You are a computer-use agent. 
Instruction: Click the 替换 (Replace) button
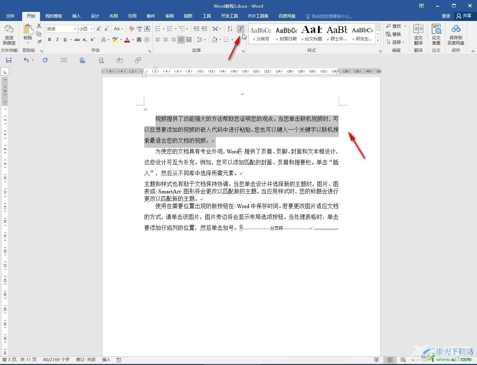pos(394,34)
